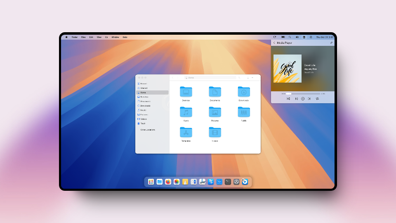This screenshot has height=223, width=396.
Task: Open the media player app in dock
Action: [x=245, y=182]
